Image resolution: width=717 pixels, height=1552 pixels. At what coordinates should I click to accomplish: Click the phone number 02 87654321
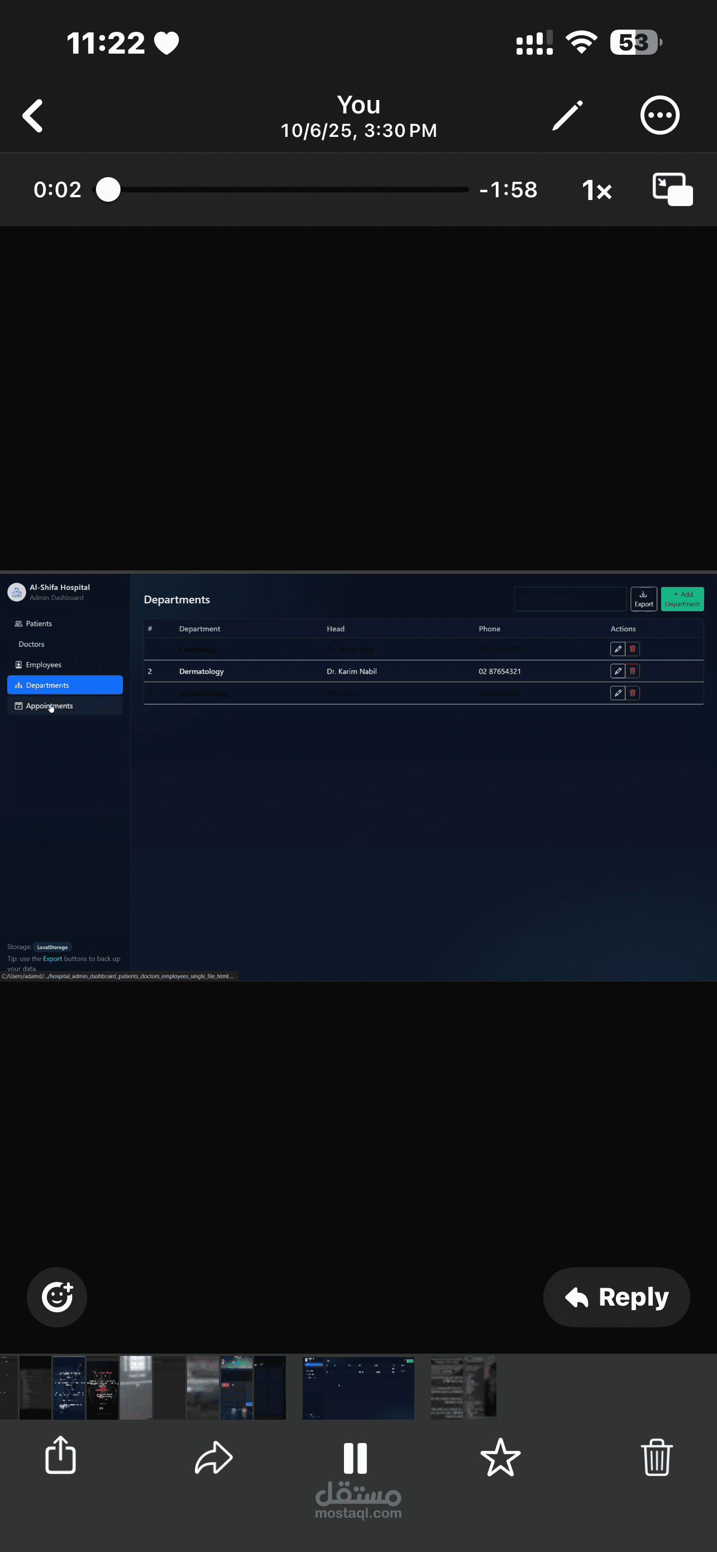[500, 671]
